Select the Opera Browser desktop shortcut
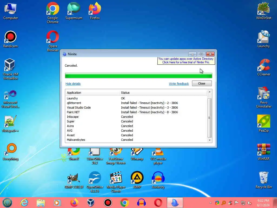Viewport: 277px width, 208px height. pyautogui.click(x=53, y=41)
